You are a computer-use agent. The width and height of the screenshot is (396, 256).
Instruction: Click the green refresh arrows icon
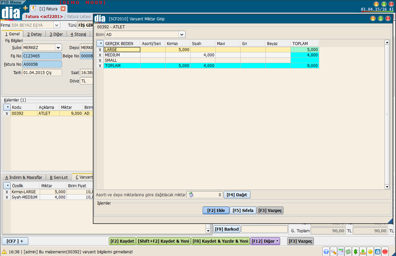pos(348,252)
